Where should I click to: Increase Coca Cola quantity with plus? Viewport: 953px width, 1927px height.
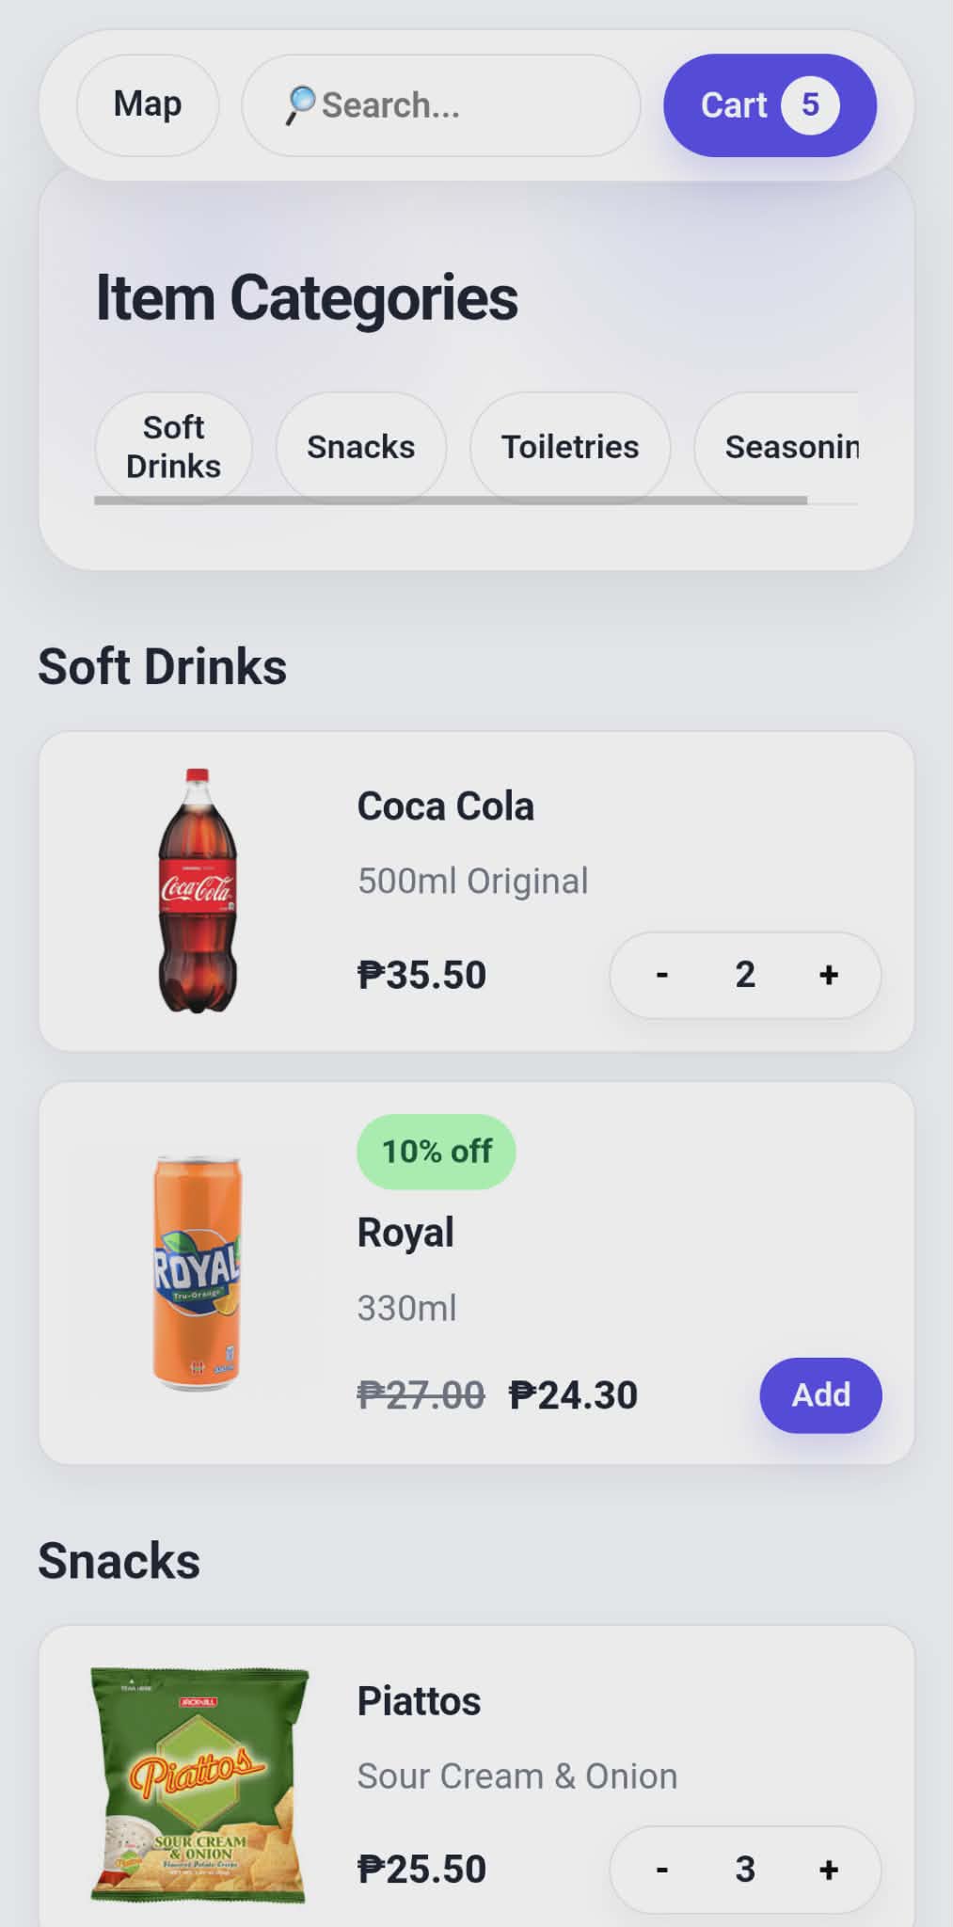(828, 975)
